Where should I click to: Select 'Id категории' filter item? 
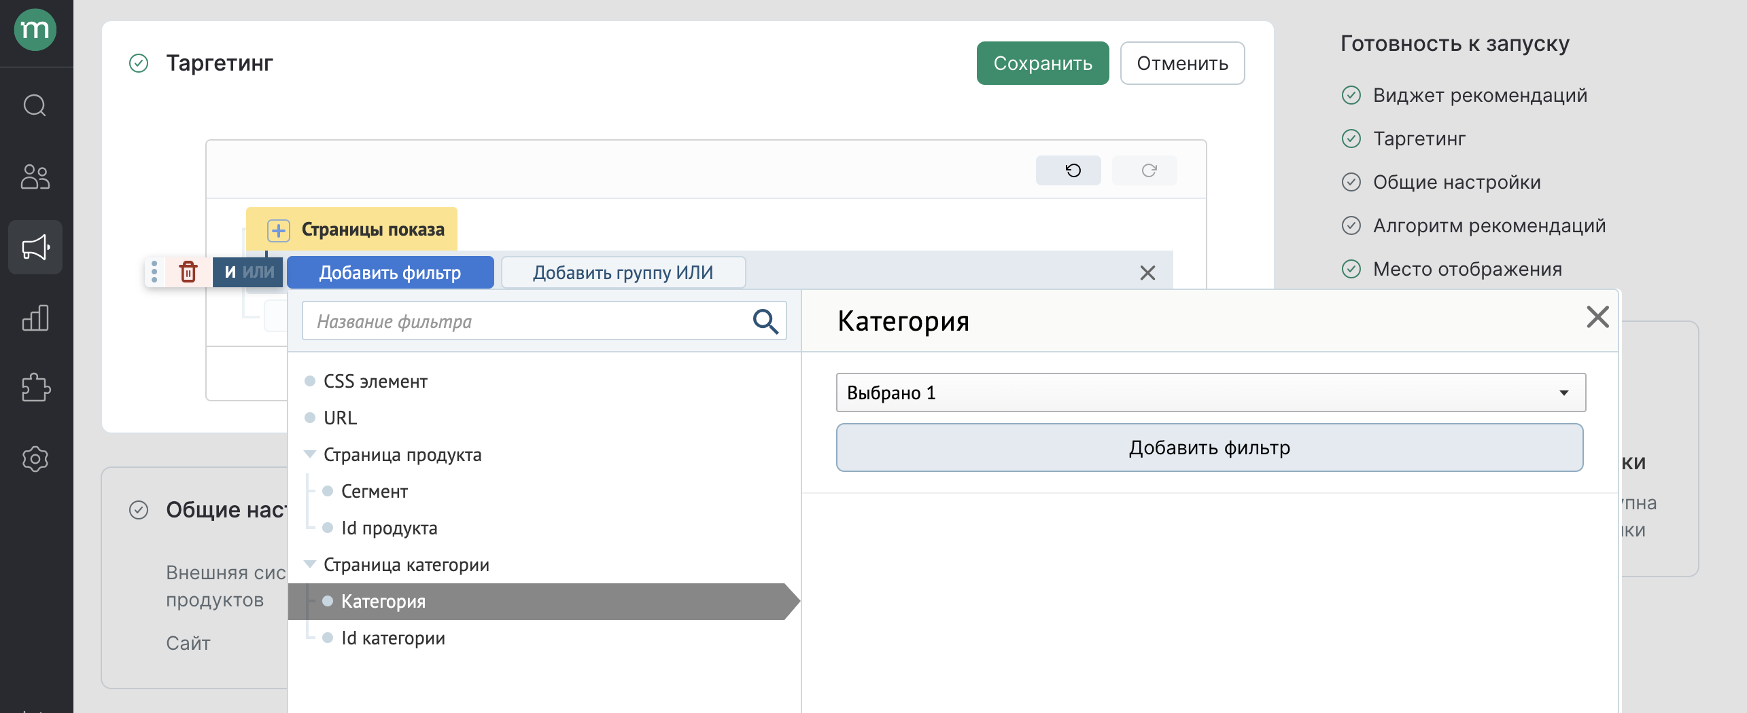[x=393, y=638]
